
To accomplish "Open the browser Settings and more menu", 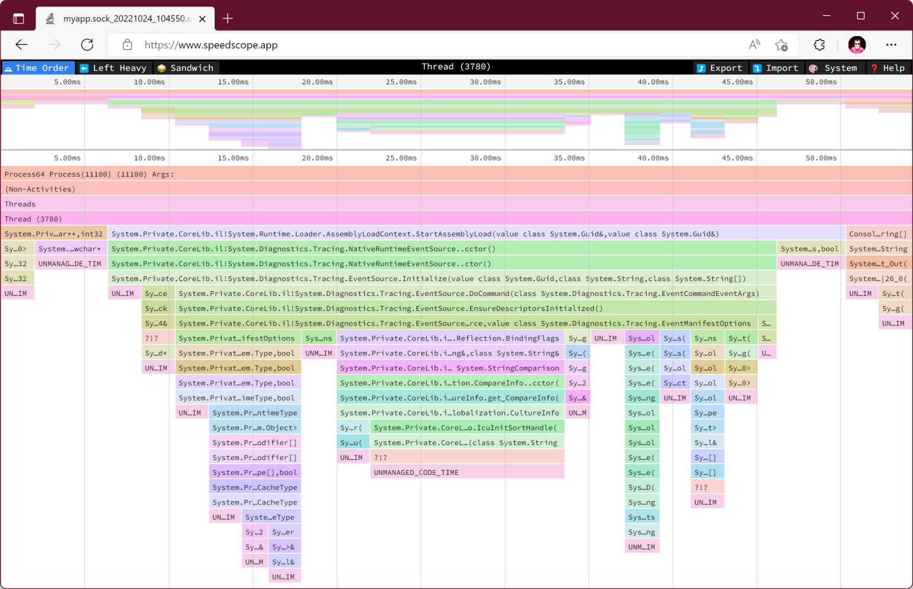I will point(891,45).
